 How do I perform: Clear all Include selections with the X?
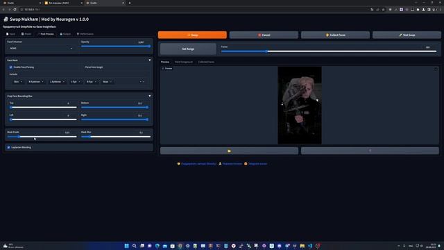pos(140,82)
